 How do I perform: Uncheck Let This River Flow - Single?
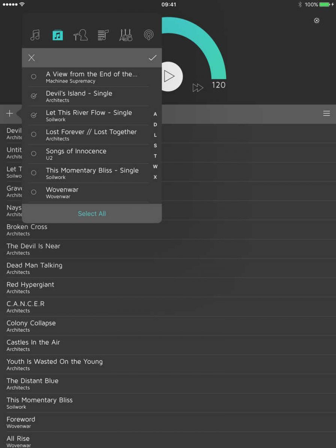34,115
